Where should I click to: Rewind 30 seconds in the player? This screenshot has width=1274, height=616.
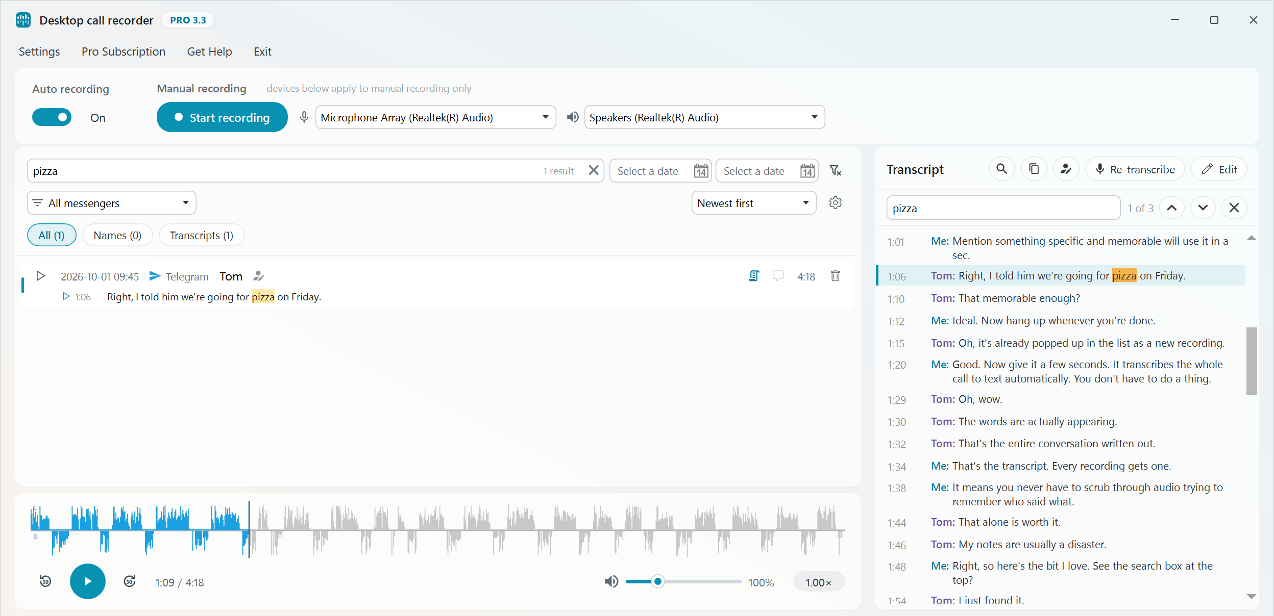[x=45, y=581]
